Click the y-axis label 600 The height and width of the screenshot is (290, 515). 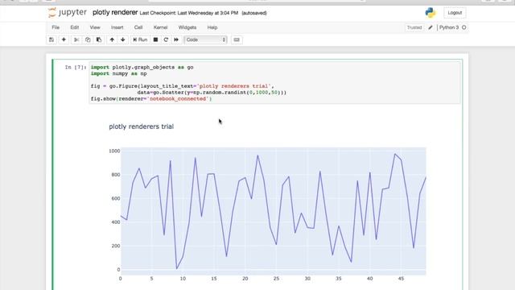pyautogui.click(x=116, y=198)
